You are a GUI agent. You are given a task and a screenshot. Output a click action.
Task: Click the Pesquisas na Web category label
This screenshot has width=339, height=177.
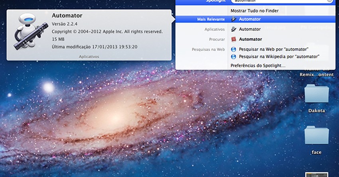coord(208,50)
